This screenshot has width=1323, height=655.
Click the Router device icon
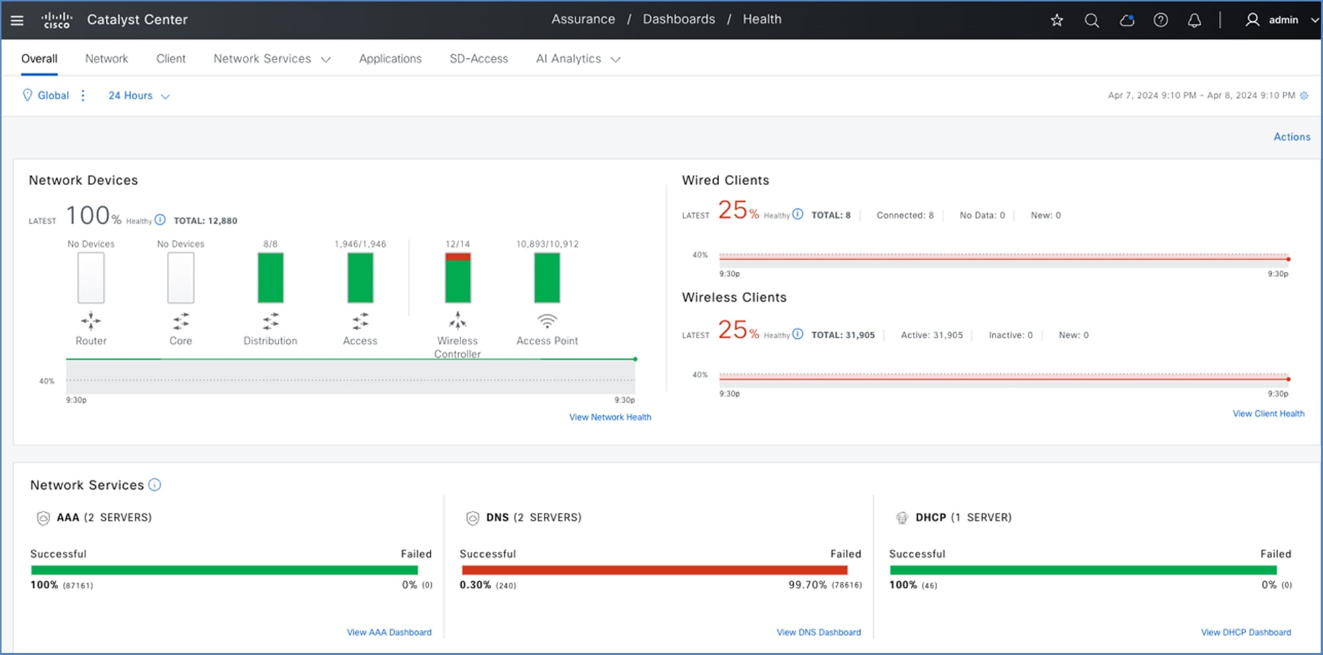(91, 322)
